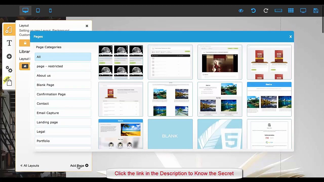Go back to All Layouts

pos(30,166)
